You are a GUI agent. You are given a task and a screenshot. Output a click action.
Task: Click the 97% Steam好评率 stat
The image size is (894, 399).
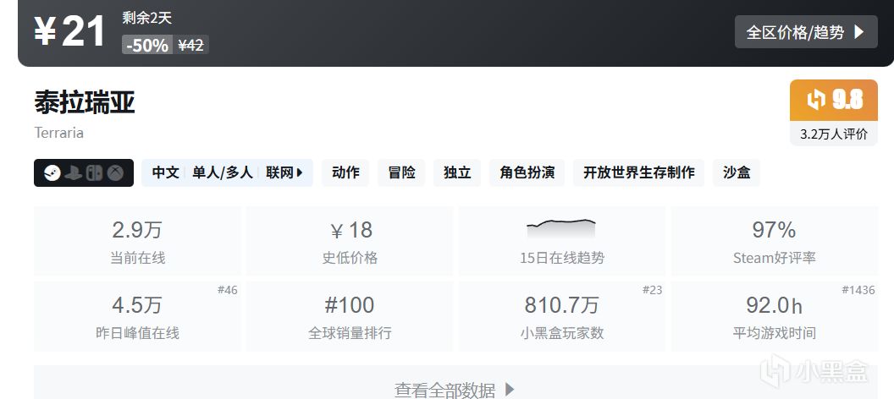tap(775, 241)
